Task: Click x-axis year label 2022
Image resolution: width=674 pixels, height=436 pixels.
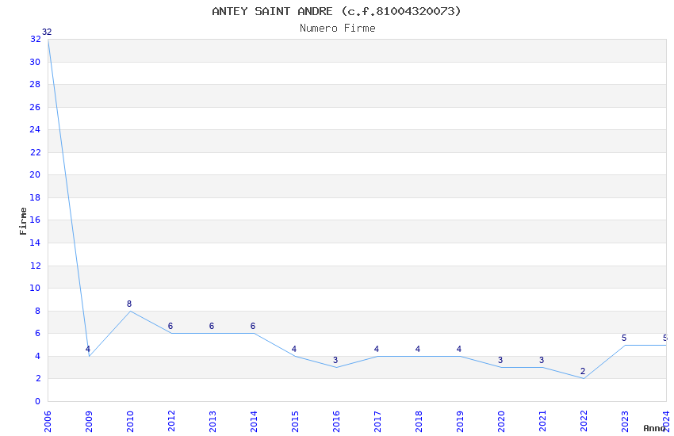Action: click(x=584, y=422)
